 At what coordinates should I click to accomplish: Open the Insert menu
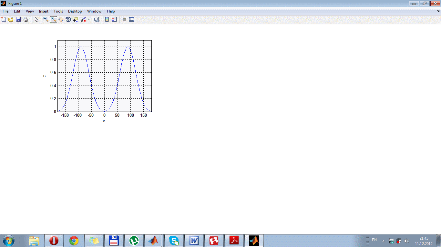point(44,11)
